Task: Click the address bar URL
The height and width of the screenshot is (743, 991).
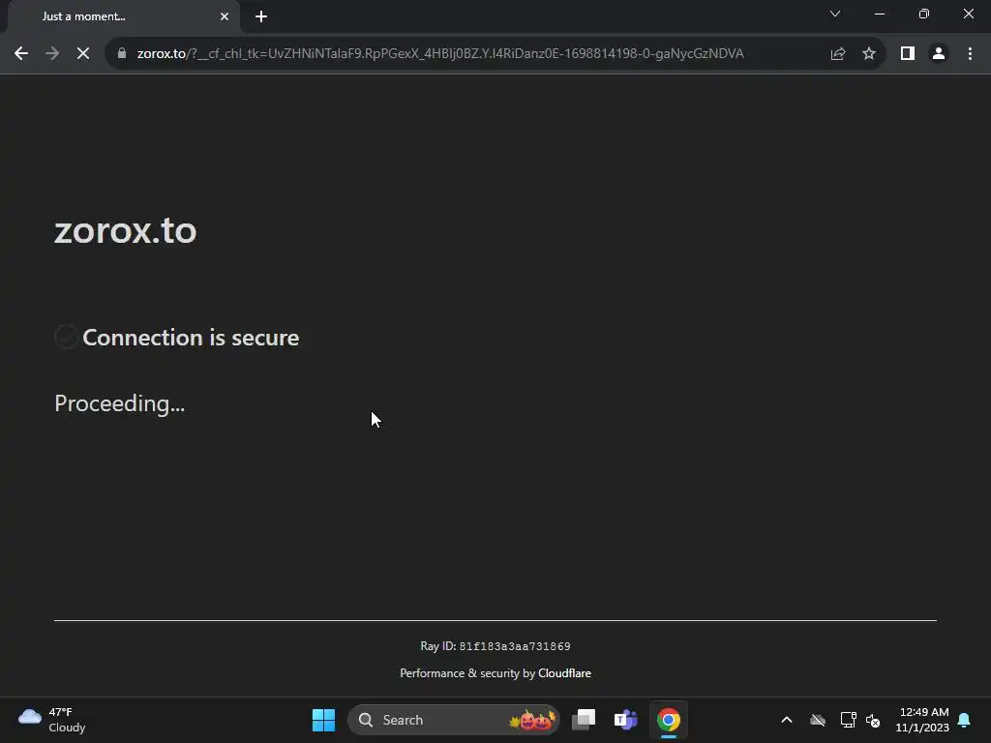Action: click(440, 54)
